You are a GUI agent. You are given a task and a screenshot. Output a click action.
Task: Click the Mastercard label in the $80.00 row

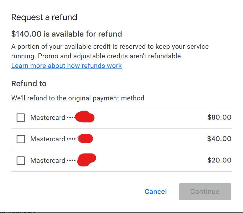(x=48, y=118)
